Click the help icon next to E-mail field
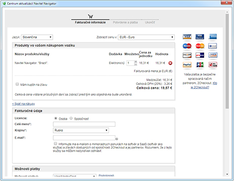Image resolution: width=234 pixels, height=181 pixels. pyautogui.click(x=117, y=139)
